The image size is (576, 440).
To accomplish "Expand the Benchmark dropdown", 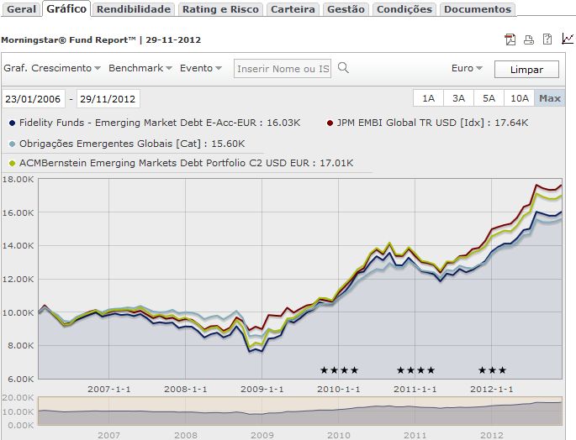I will (140, 68).
